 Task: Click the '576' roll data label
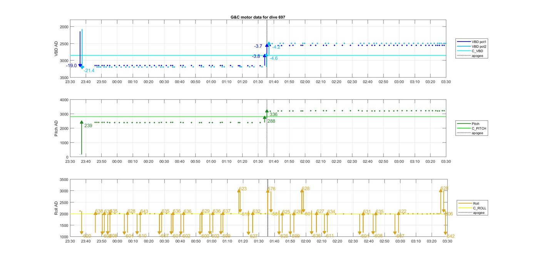tap(271, 189)
